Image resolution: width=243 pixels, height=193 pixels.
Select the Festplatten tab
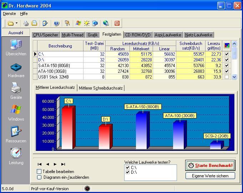click(x=112, y=34)
